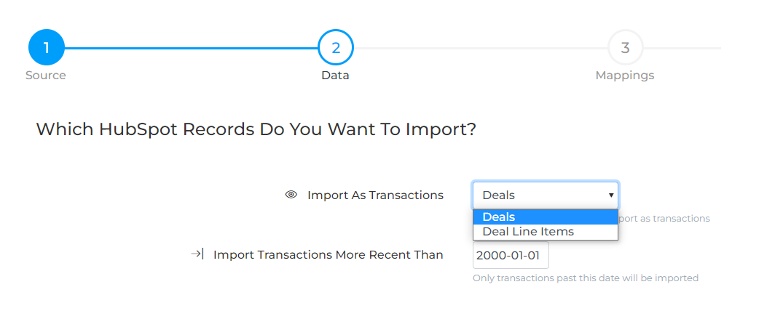Click the step 2 Data circle
Image resolution: width=783 pixels, height=311 pixels.
[336, 48]
